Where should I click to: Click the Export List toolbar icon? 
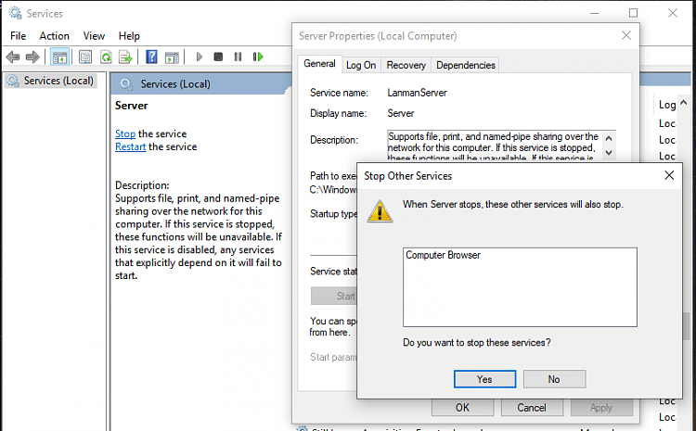pos(125,57)
